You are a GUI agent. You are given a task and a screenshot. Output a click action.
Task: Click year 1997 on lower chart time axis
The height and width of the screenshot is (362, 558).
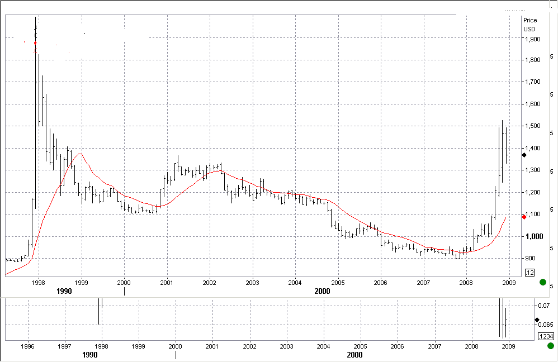pos(64,346)
